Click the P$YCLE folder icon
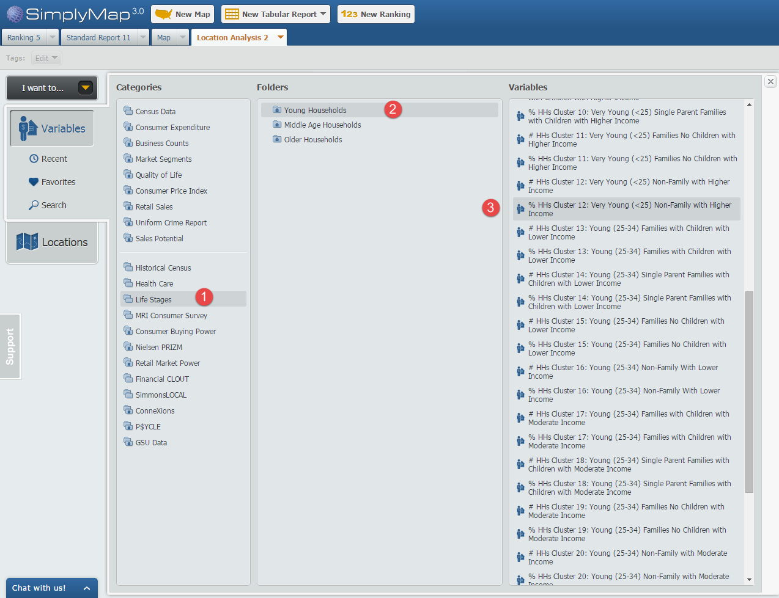Image resolution: width=779 pixels, height=598 pixels. [128, 426]
